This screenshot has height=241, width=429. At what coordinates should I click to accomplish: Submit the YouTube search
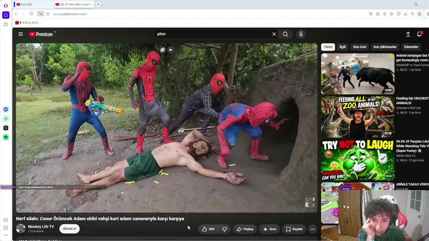285,34
